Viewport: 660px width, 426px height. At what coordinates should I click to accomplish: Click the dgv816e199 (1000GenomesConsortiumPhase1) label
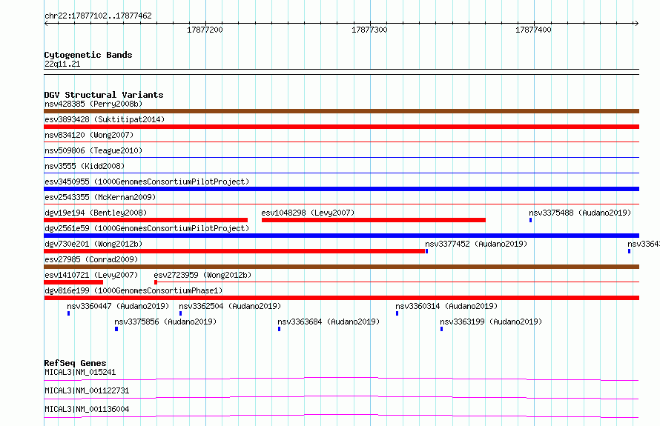pos(133,290)
